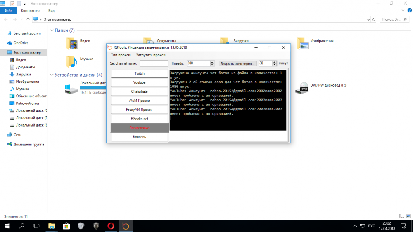Viewport: 413px width, 232px height.
Task: Open the Музыка folder icon
Action: [72, 61]
